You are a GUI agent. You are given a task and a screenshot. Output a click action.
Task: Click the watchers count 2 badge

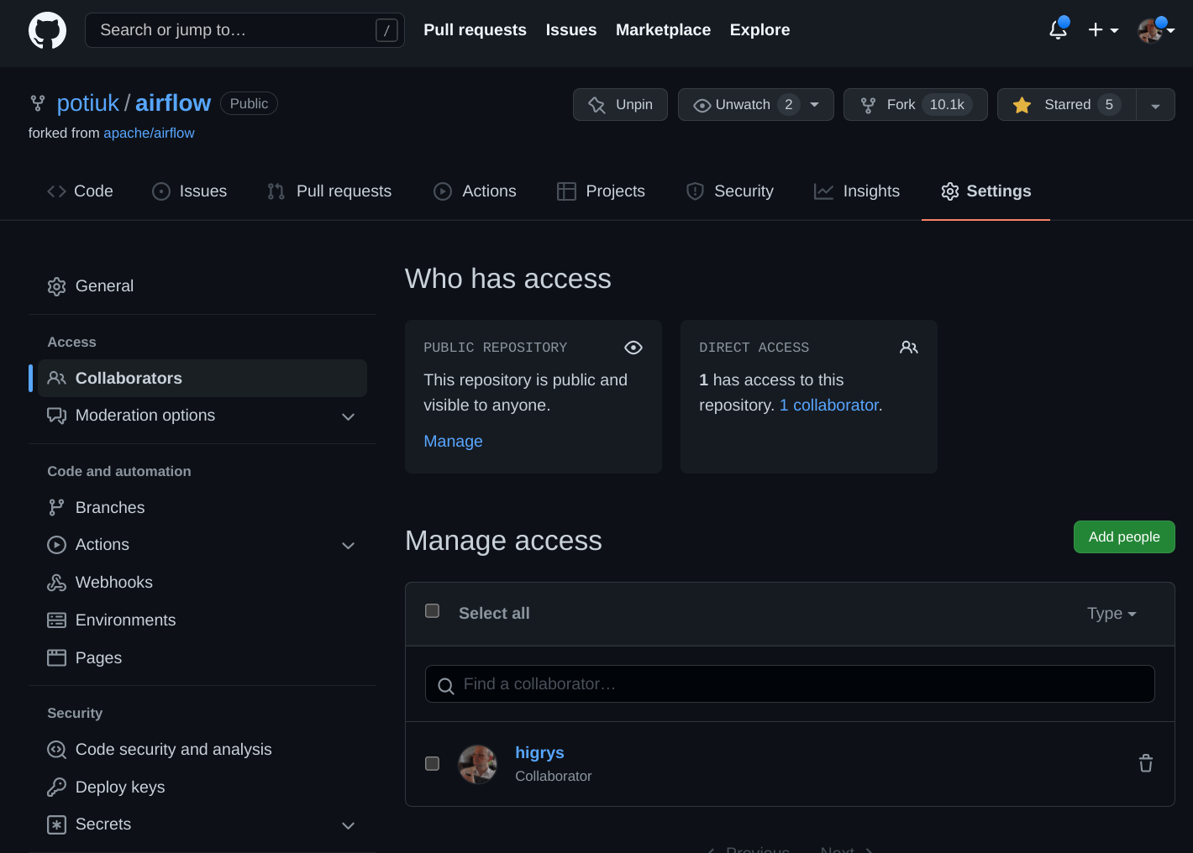788,105
